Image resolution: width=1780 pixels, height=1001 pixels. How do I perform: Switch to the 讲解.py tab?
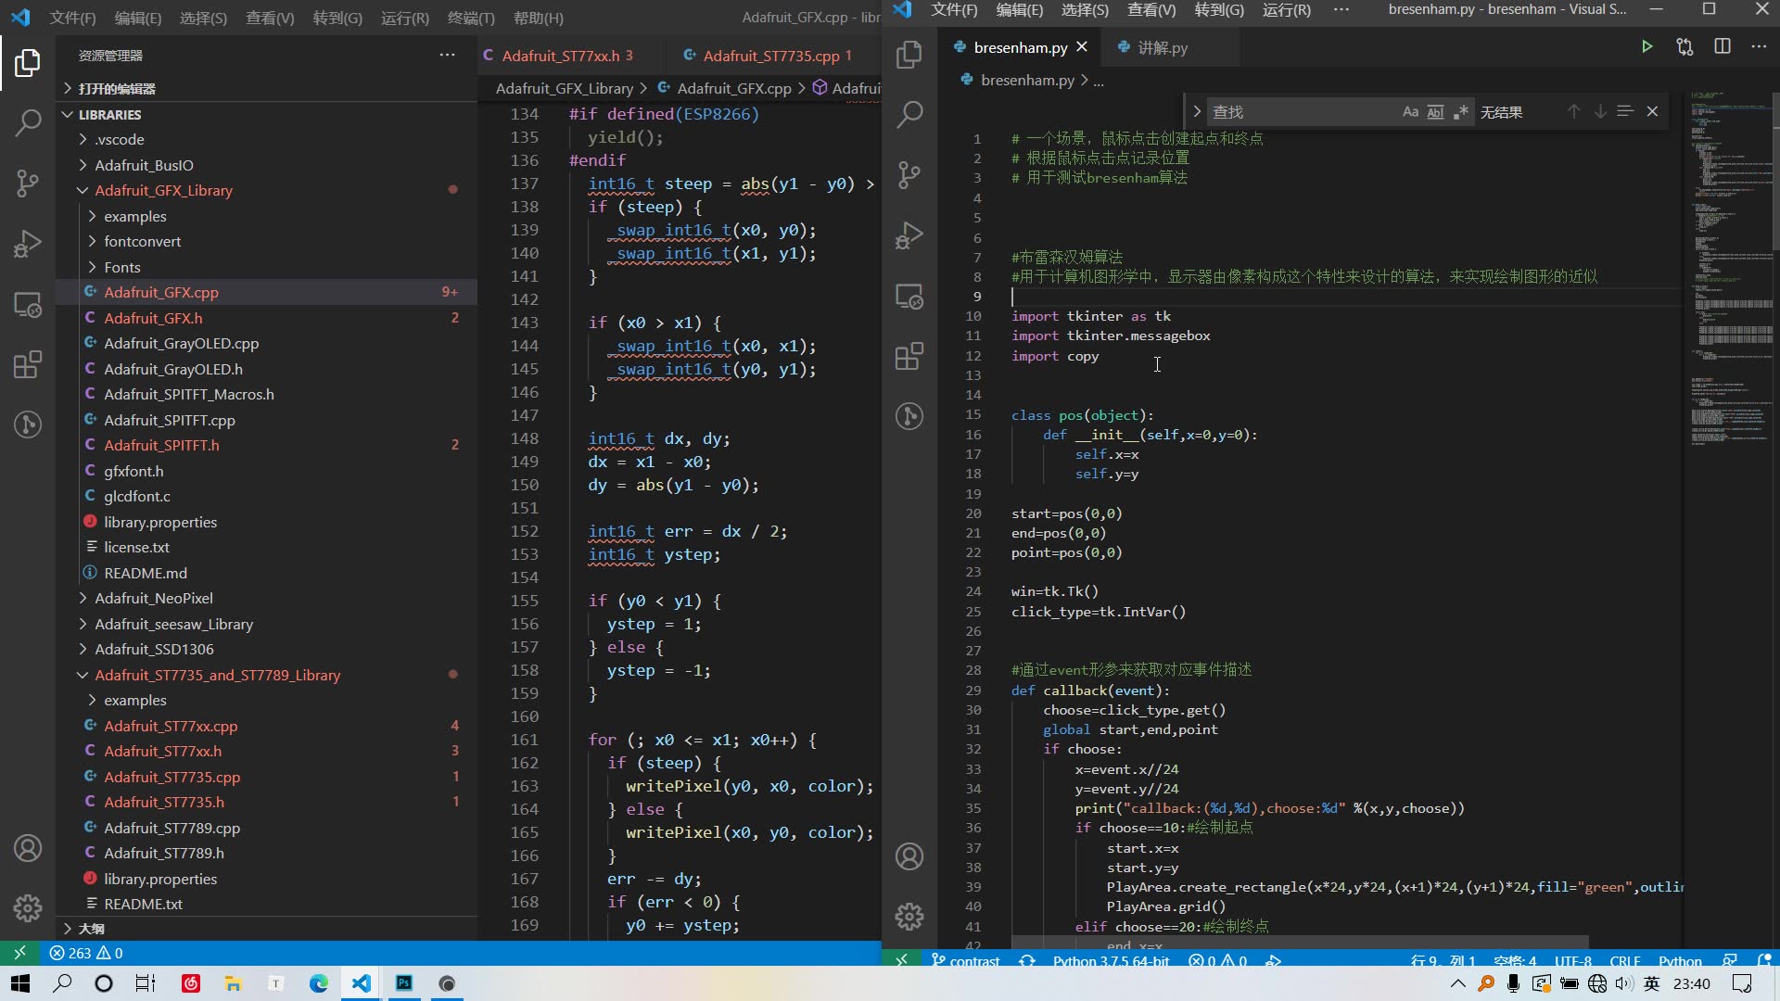click(1162, 47)
